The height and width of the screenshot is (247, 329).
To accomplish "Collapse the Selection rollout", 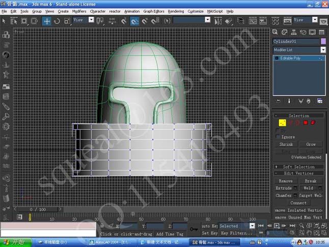I will (x=298, y=116).
